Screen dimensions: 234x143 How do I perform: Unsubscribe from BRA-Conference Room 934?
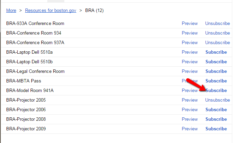click(218, 33)
